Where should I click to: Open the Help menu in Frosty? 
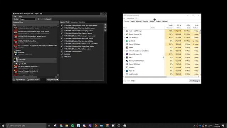click(20, 16)
